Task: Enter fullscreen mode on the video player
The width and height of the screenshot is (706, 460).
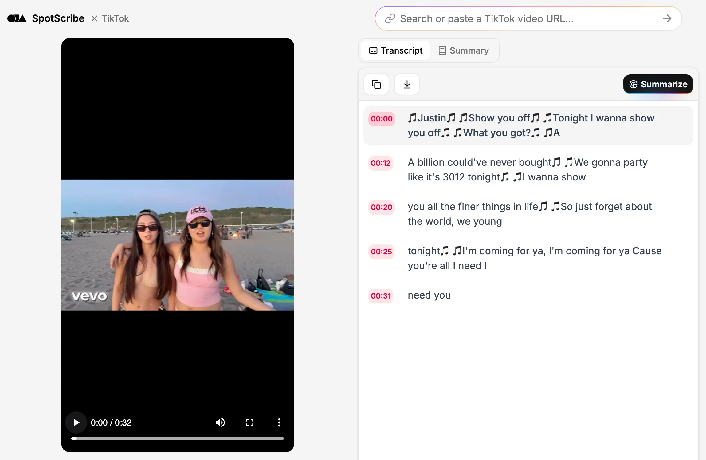Action: click(249, 422)
